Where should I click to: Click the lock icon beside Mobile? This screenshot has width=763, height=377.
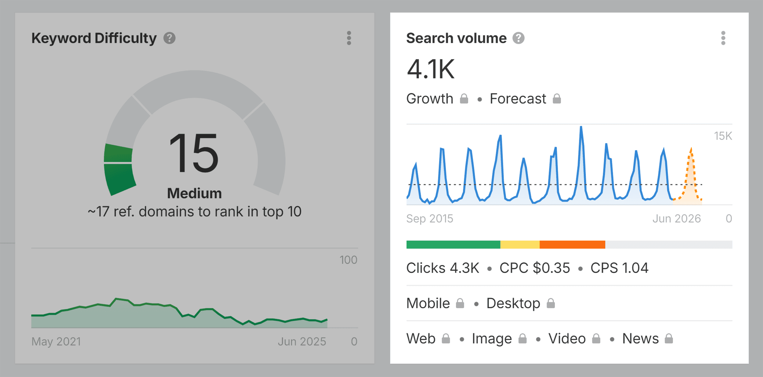(460, 303)
